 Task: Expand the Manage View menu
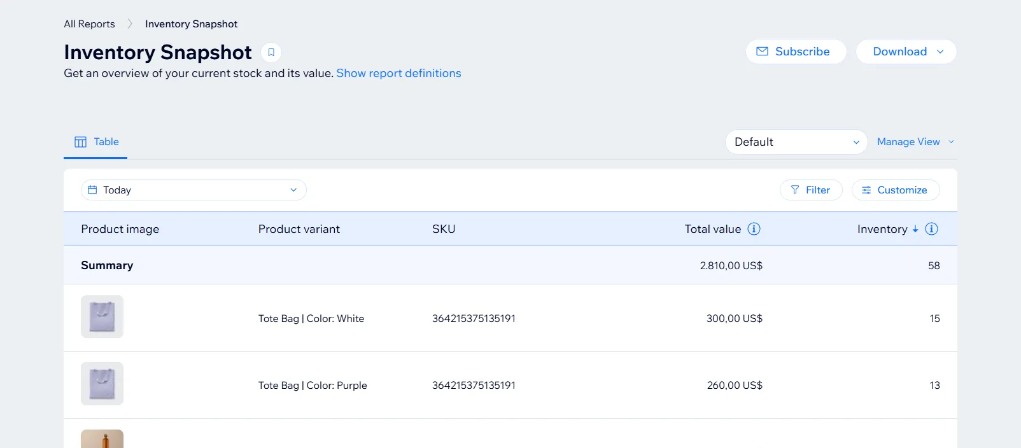[x=915, y=142]
